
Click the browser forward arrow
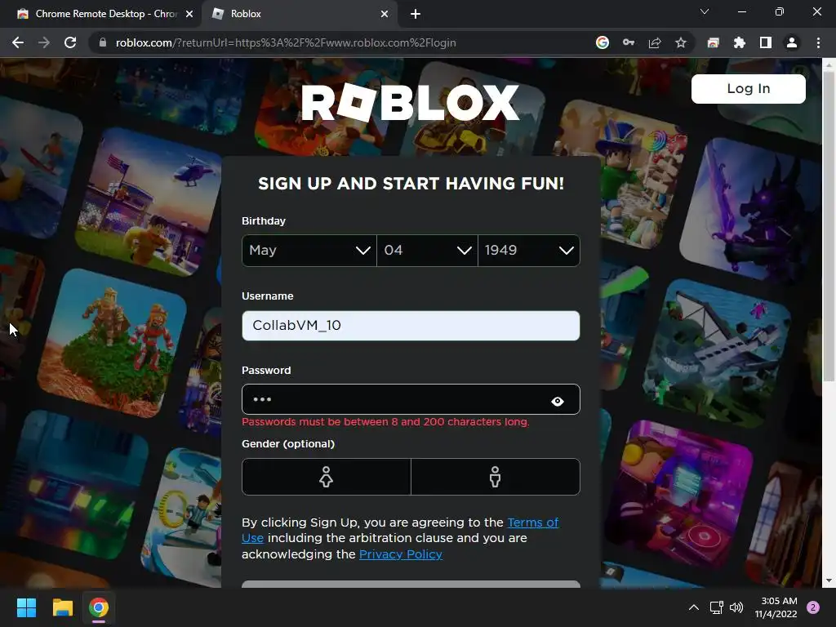click(x=44, y=42)
